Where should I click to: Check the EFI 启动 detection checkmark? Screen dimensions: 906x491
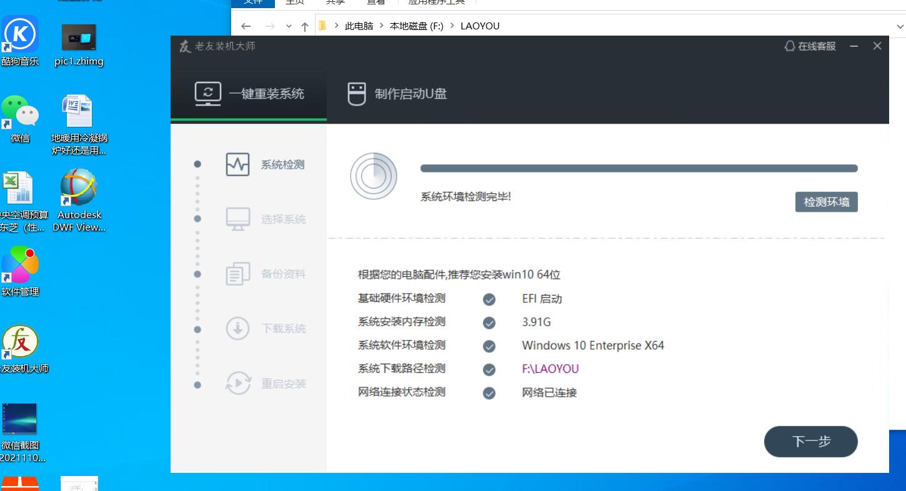pos(489,299)
